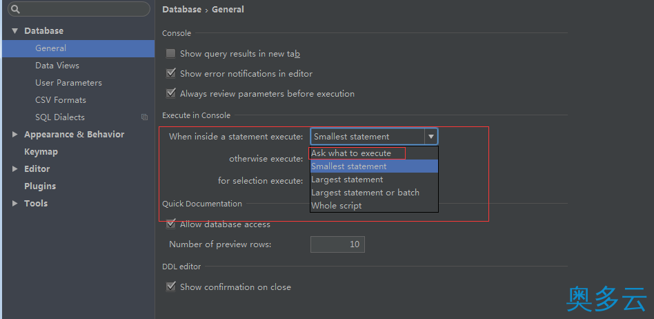Click the statement execute dropdown arrow
This screenshot has width=654, height=319.
click(x=431, y=137)
